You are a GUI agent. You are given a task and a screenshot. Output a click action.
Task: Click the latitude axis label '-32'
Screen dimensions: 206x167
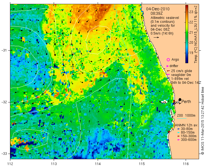click(x=4, y=102)
